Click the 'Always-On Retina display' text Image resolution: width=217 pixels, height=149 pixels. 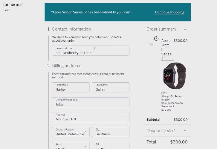click(x=172, y=98)
